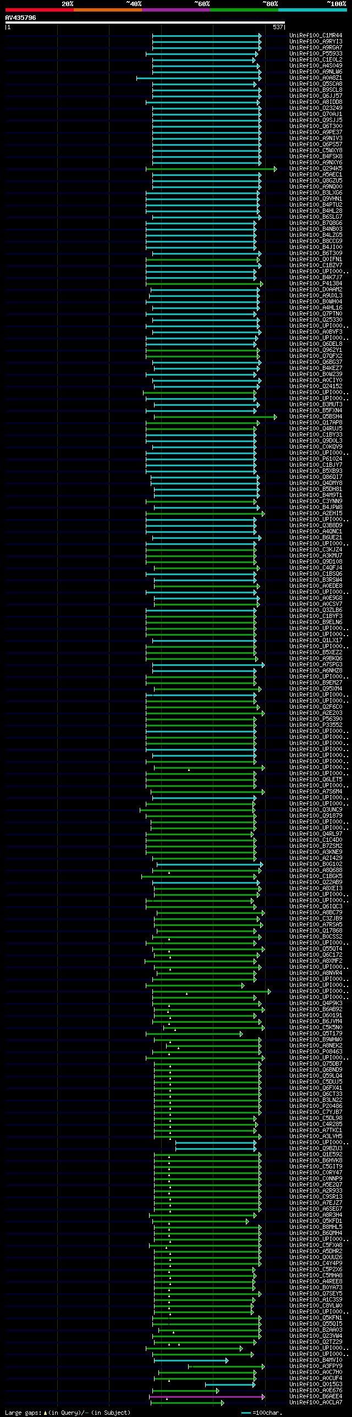
Task: Select label UniRef100_O23249
Action: (316, 108)
